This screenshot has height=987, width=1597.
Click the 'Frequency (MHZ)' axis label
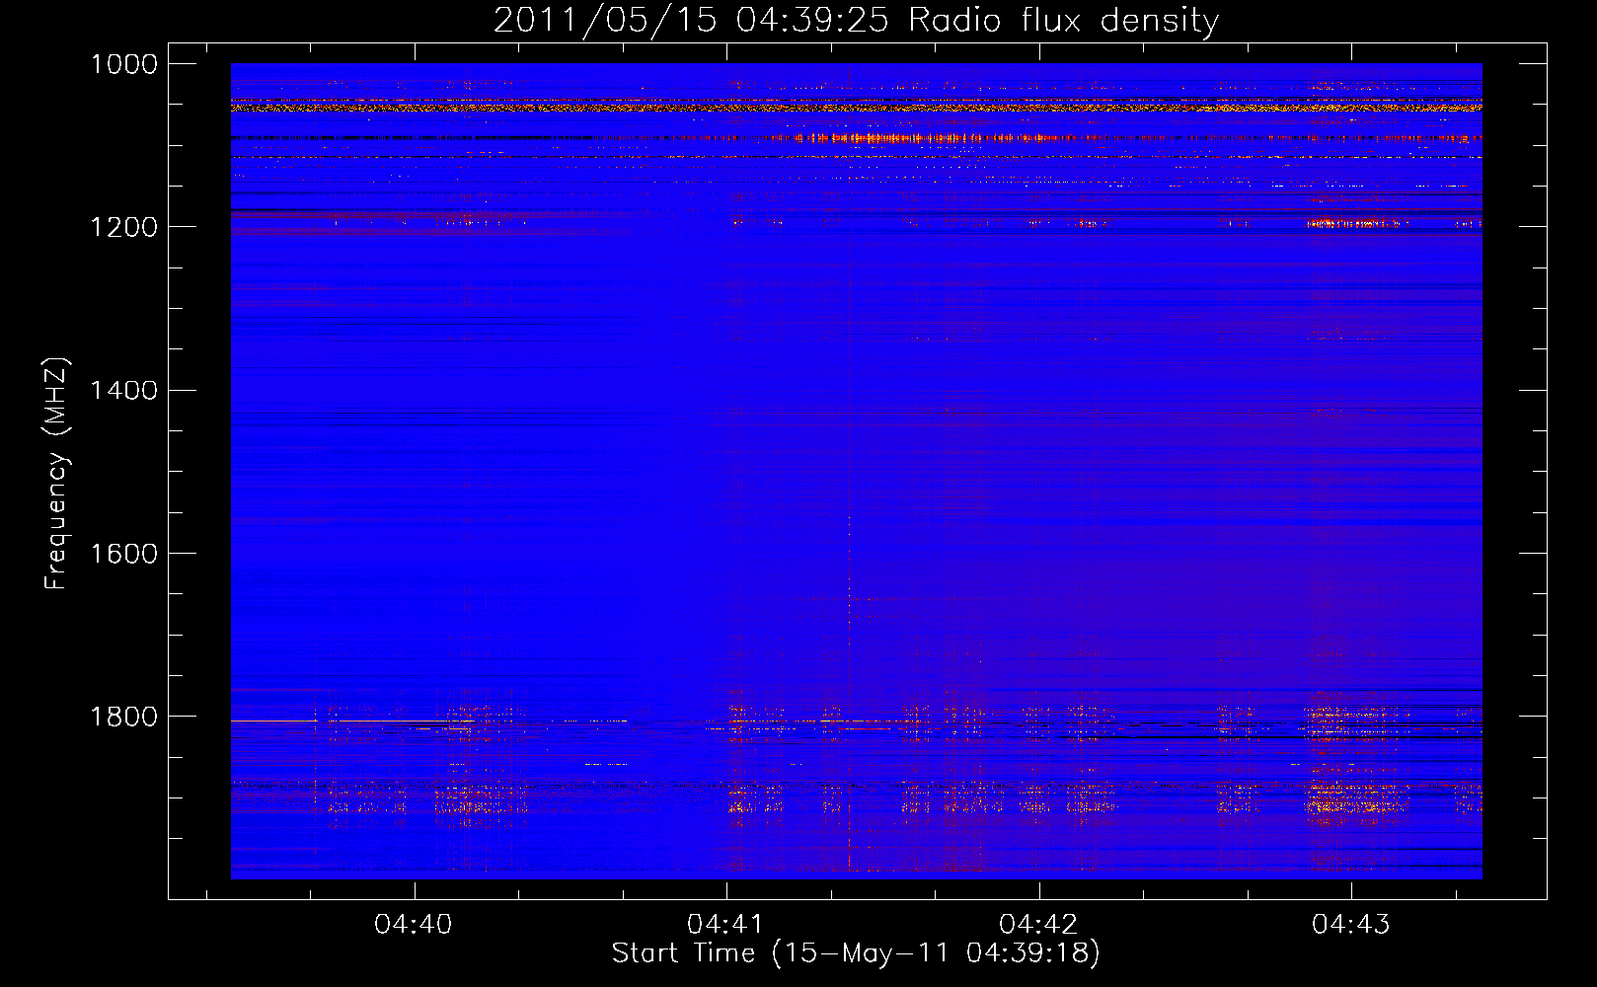point(56,474)
